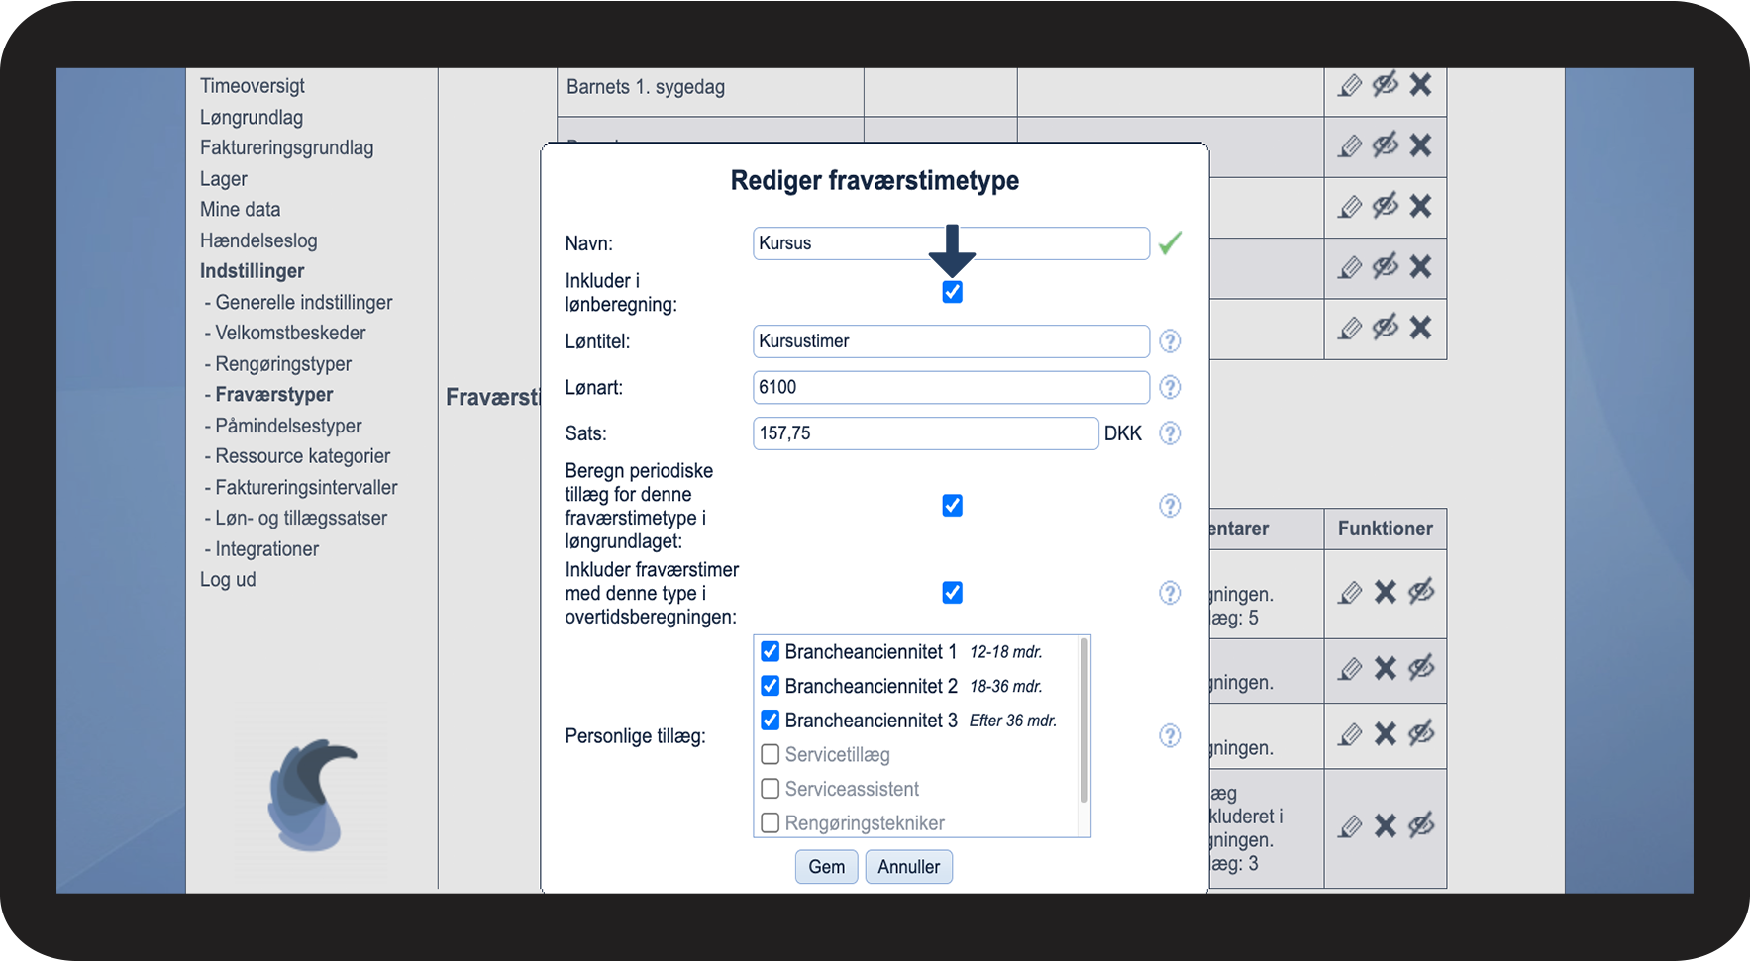1750x961 pixels.
Task: Click the Annuller button
Action: point(908,867)
